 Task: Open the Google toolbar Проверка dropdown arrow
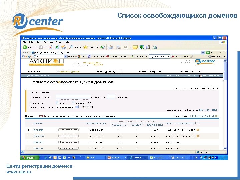147,56
